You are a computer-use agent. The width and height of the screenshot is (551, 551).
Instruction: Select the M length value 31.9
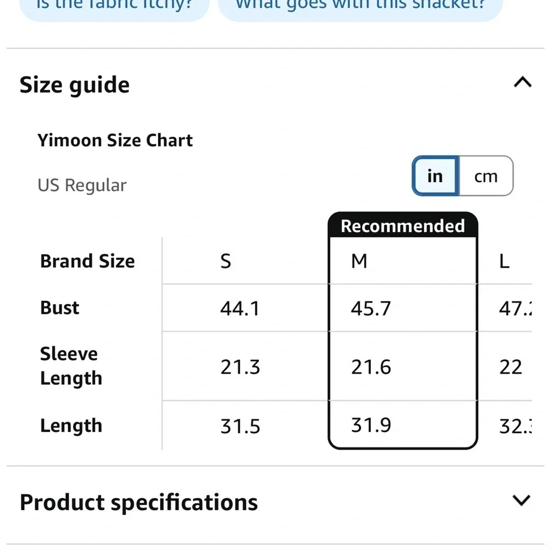371,425
